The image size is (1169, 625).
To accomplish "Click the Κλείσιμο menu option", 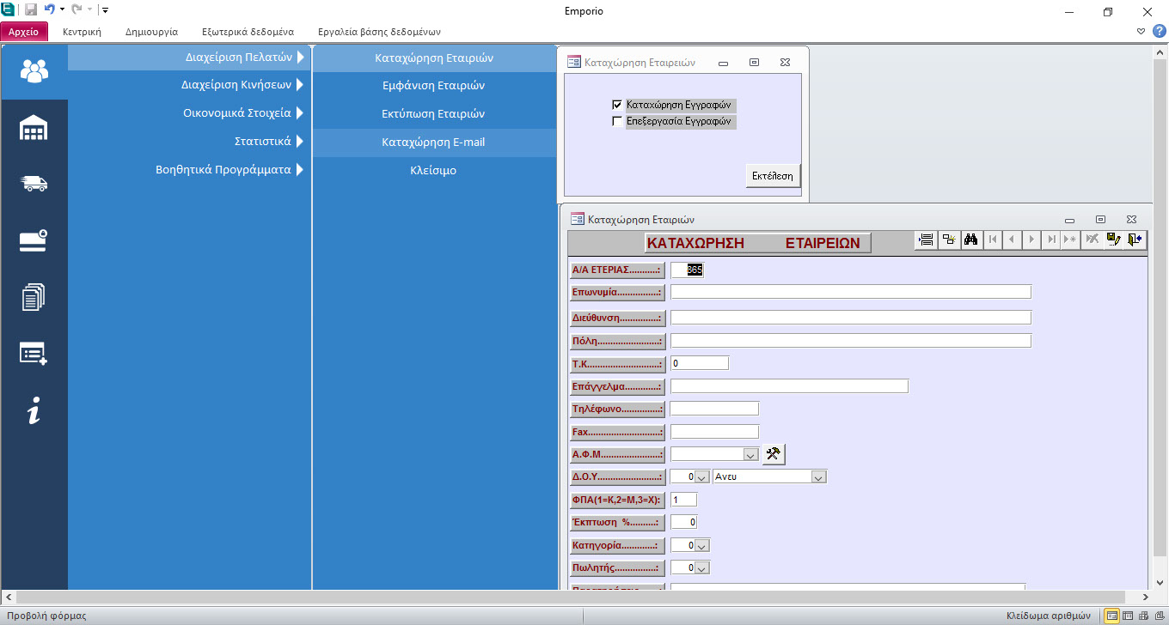I will (x=433, y=170).
